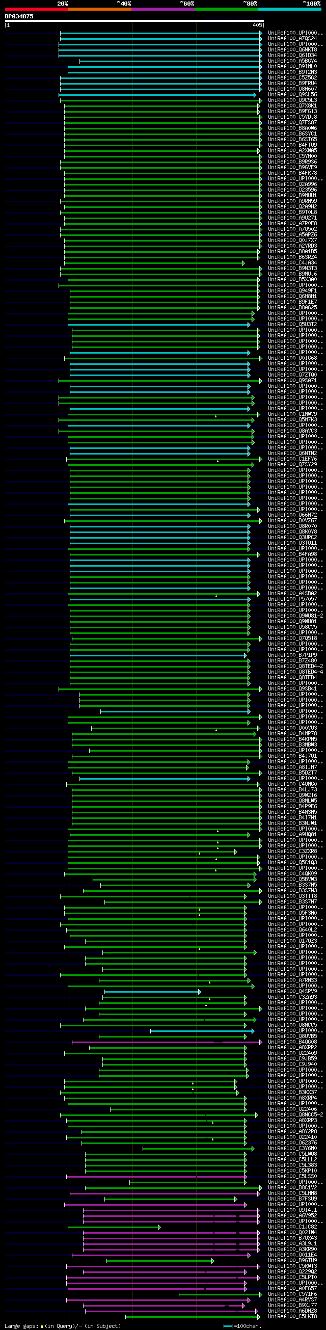326x1330 pixels.
Task: Open hit UniRef100_B9IML0
Action: pyautogui.click(x=292, y=67)
